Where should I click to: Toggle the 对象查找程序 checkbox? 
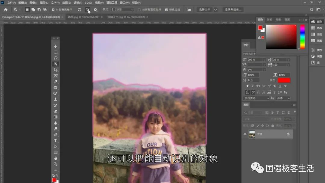click(53, 10)
